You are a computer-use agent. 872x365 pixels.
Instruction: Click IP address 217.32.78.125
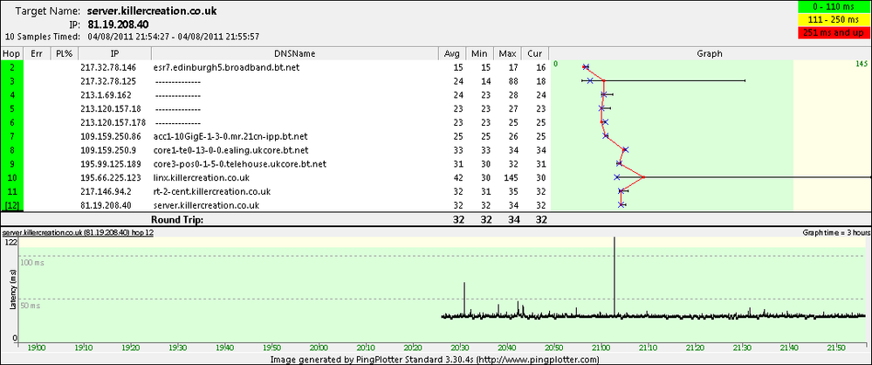pos(107,81)
